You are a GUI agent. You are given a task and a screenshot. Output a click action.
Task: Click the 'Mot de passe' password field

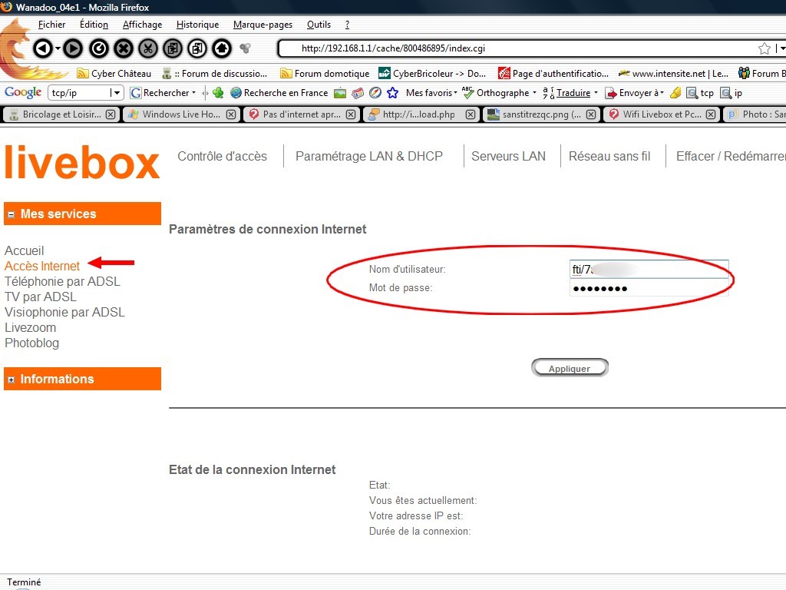pyautogui.click(x=648, y=288)
